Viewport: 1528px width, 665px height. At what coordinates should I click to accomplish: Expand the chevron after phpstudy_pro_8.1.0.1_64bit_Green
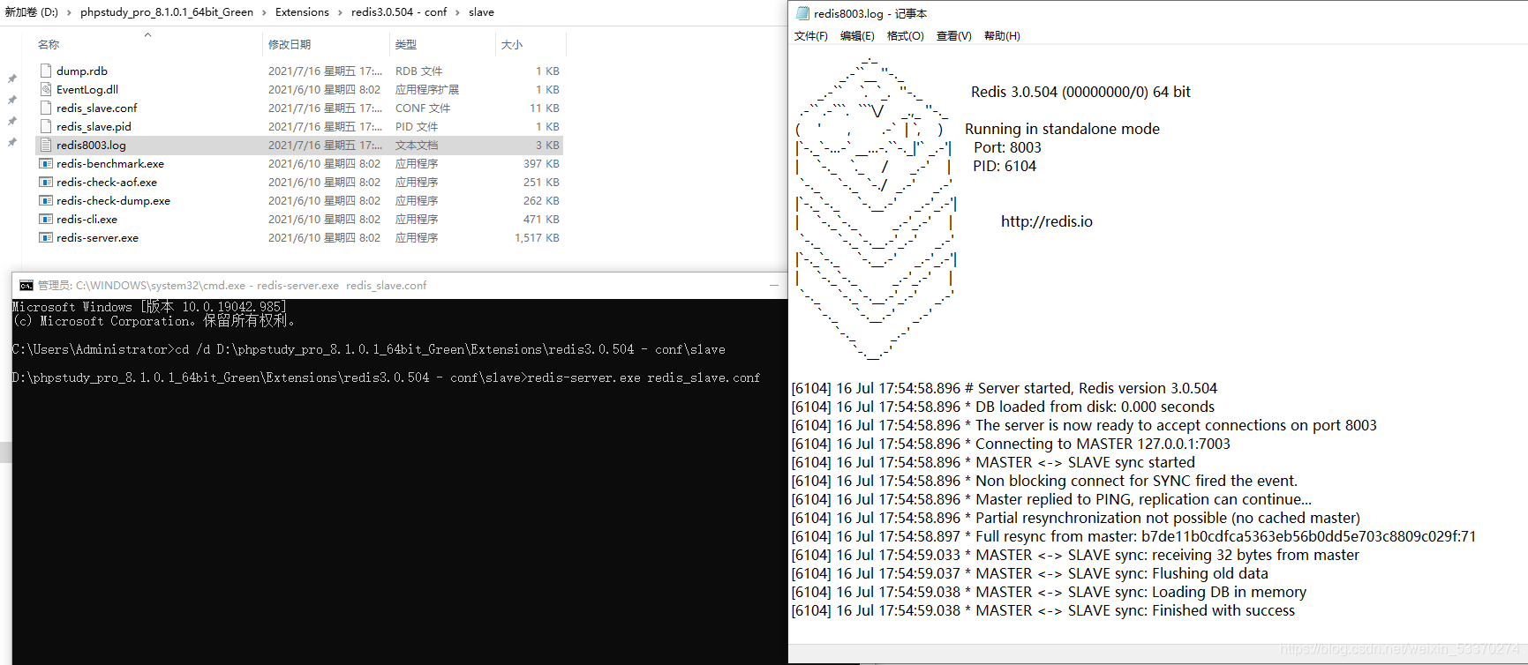[264, 12]
